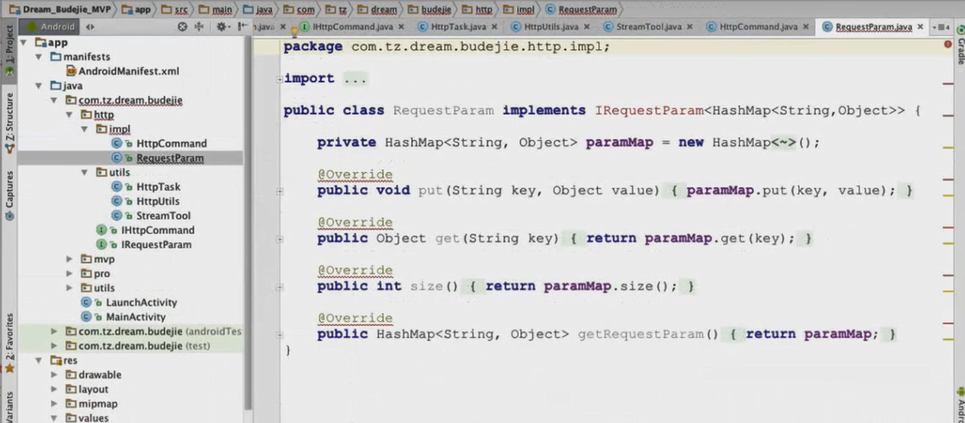Click the package statement line in editor

coord(446,47)
